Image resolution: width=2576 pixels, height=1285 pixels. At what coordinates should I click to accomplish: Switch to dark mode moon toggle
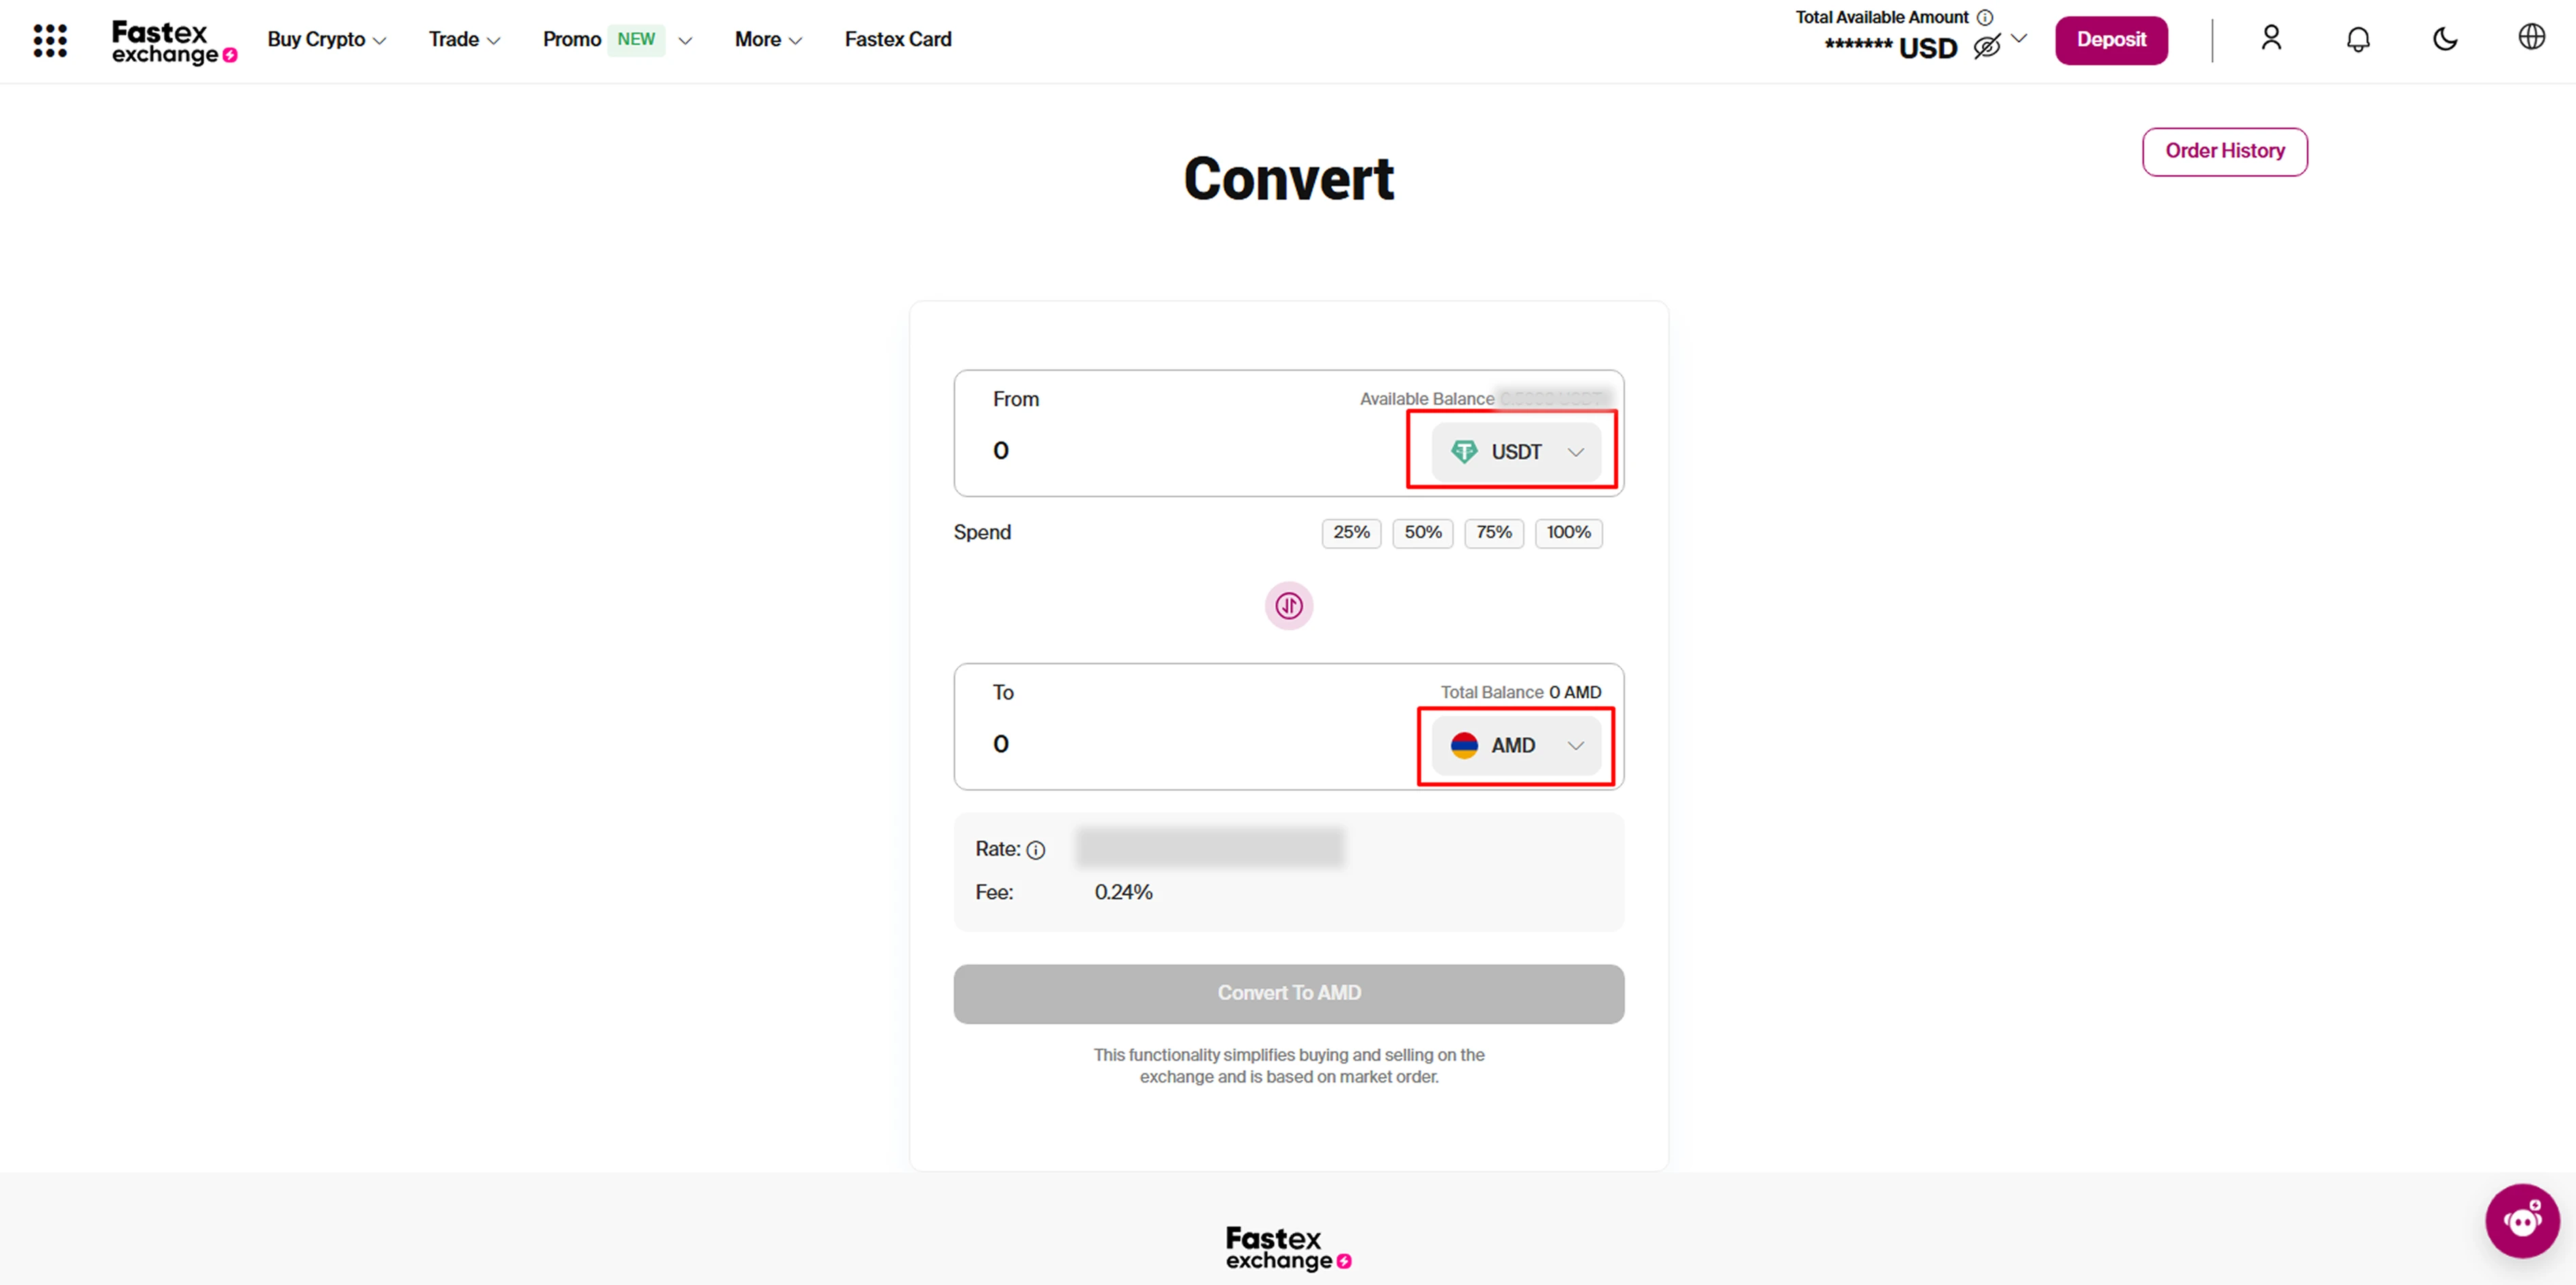pyautogui.click(x=2445, y=39)
